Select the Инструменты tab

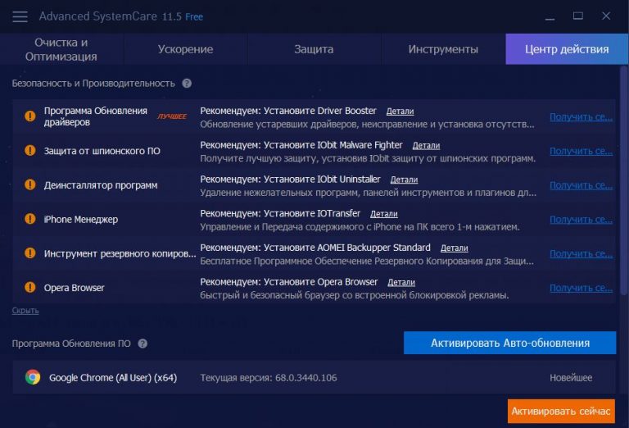[x=443, y=49]
